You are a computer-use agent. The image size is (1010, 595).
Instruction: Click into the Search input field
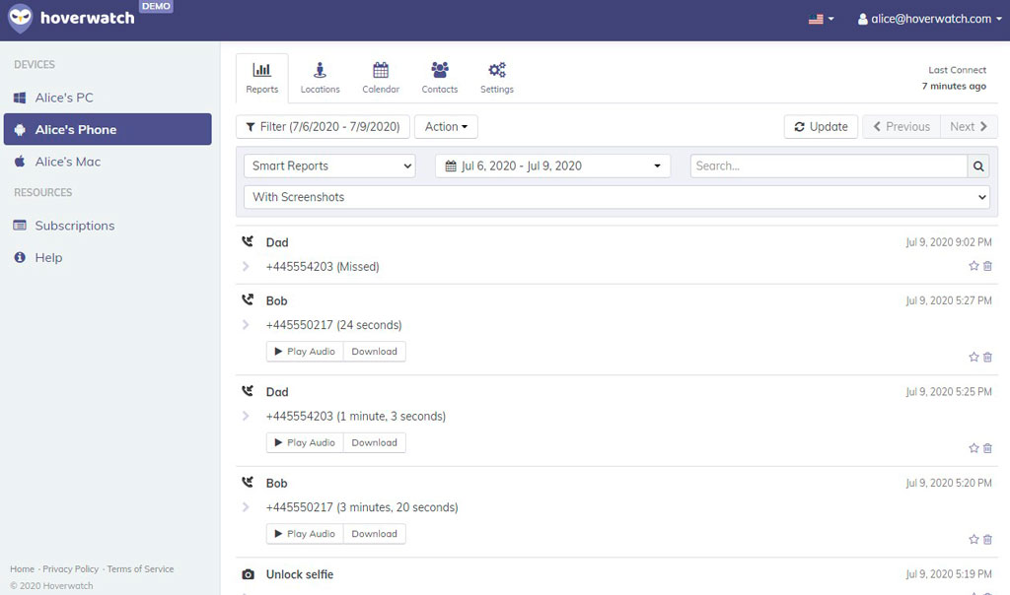pyautogui.click(x=828, y=166)
